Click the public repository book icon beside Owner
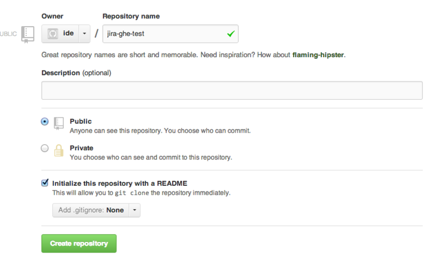The image size is (444, 274). (28, 33)
